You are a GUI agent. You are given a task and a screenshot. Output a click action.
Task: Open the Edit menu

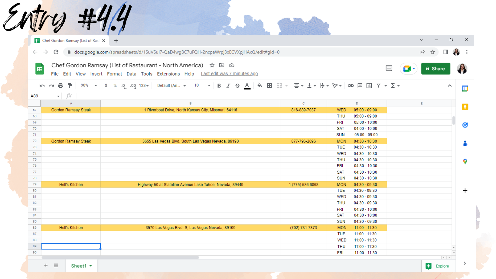point(67,74)
